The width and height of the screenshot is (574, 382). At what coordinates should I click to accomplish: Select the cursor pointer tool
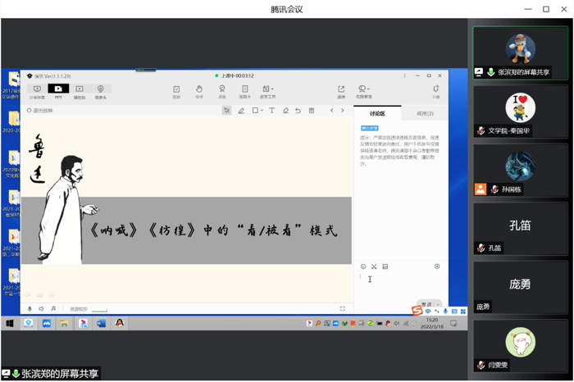pos(226,111)
